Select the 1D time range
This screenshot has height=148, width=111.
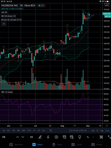[4, 131]
